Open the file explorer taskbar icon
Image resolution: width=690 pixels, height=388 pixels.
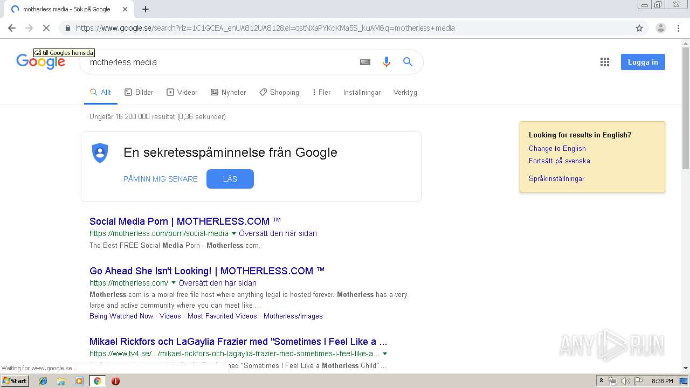61,381
